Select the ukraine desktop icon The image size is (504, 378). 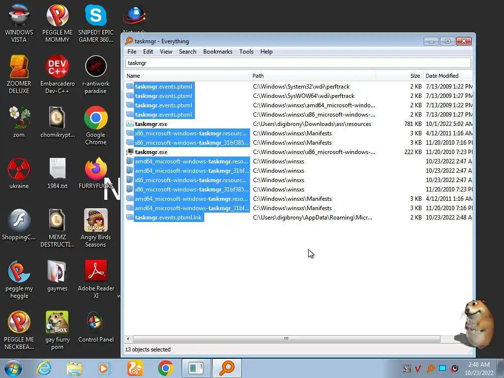(19, 173)
